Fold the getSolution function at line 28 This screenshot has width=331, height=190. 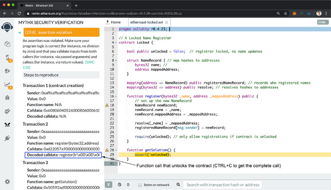coord(116,150)
